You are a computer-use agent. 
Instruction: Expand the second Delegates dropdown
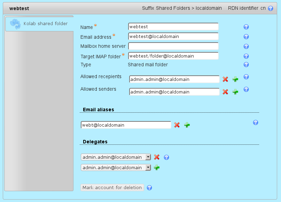pyautogui.click(x=148, y=168)
